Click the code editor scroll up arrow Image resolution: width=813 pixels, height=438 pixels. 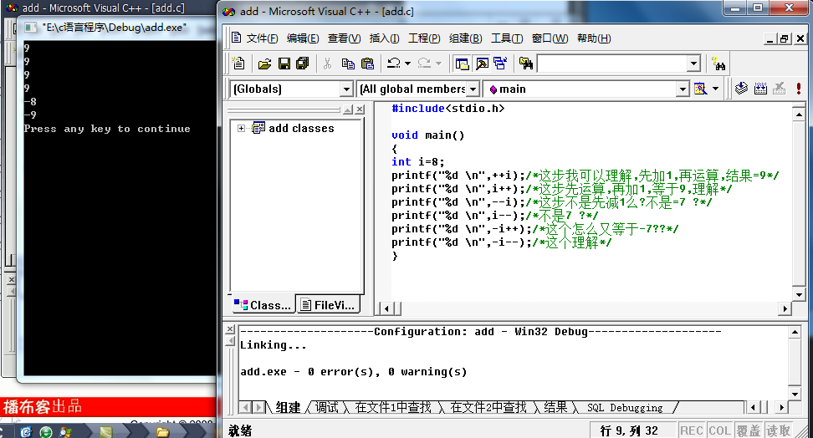799,114
